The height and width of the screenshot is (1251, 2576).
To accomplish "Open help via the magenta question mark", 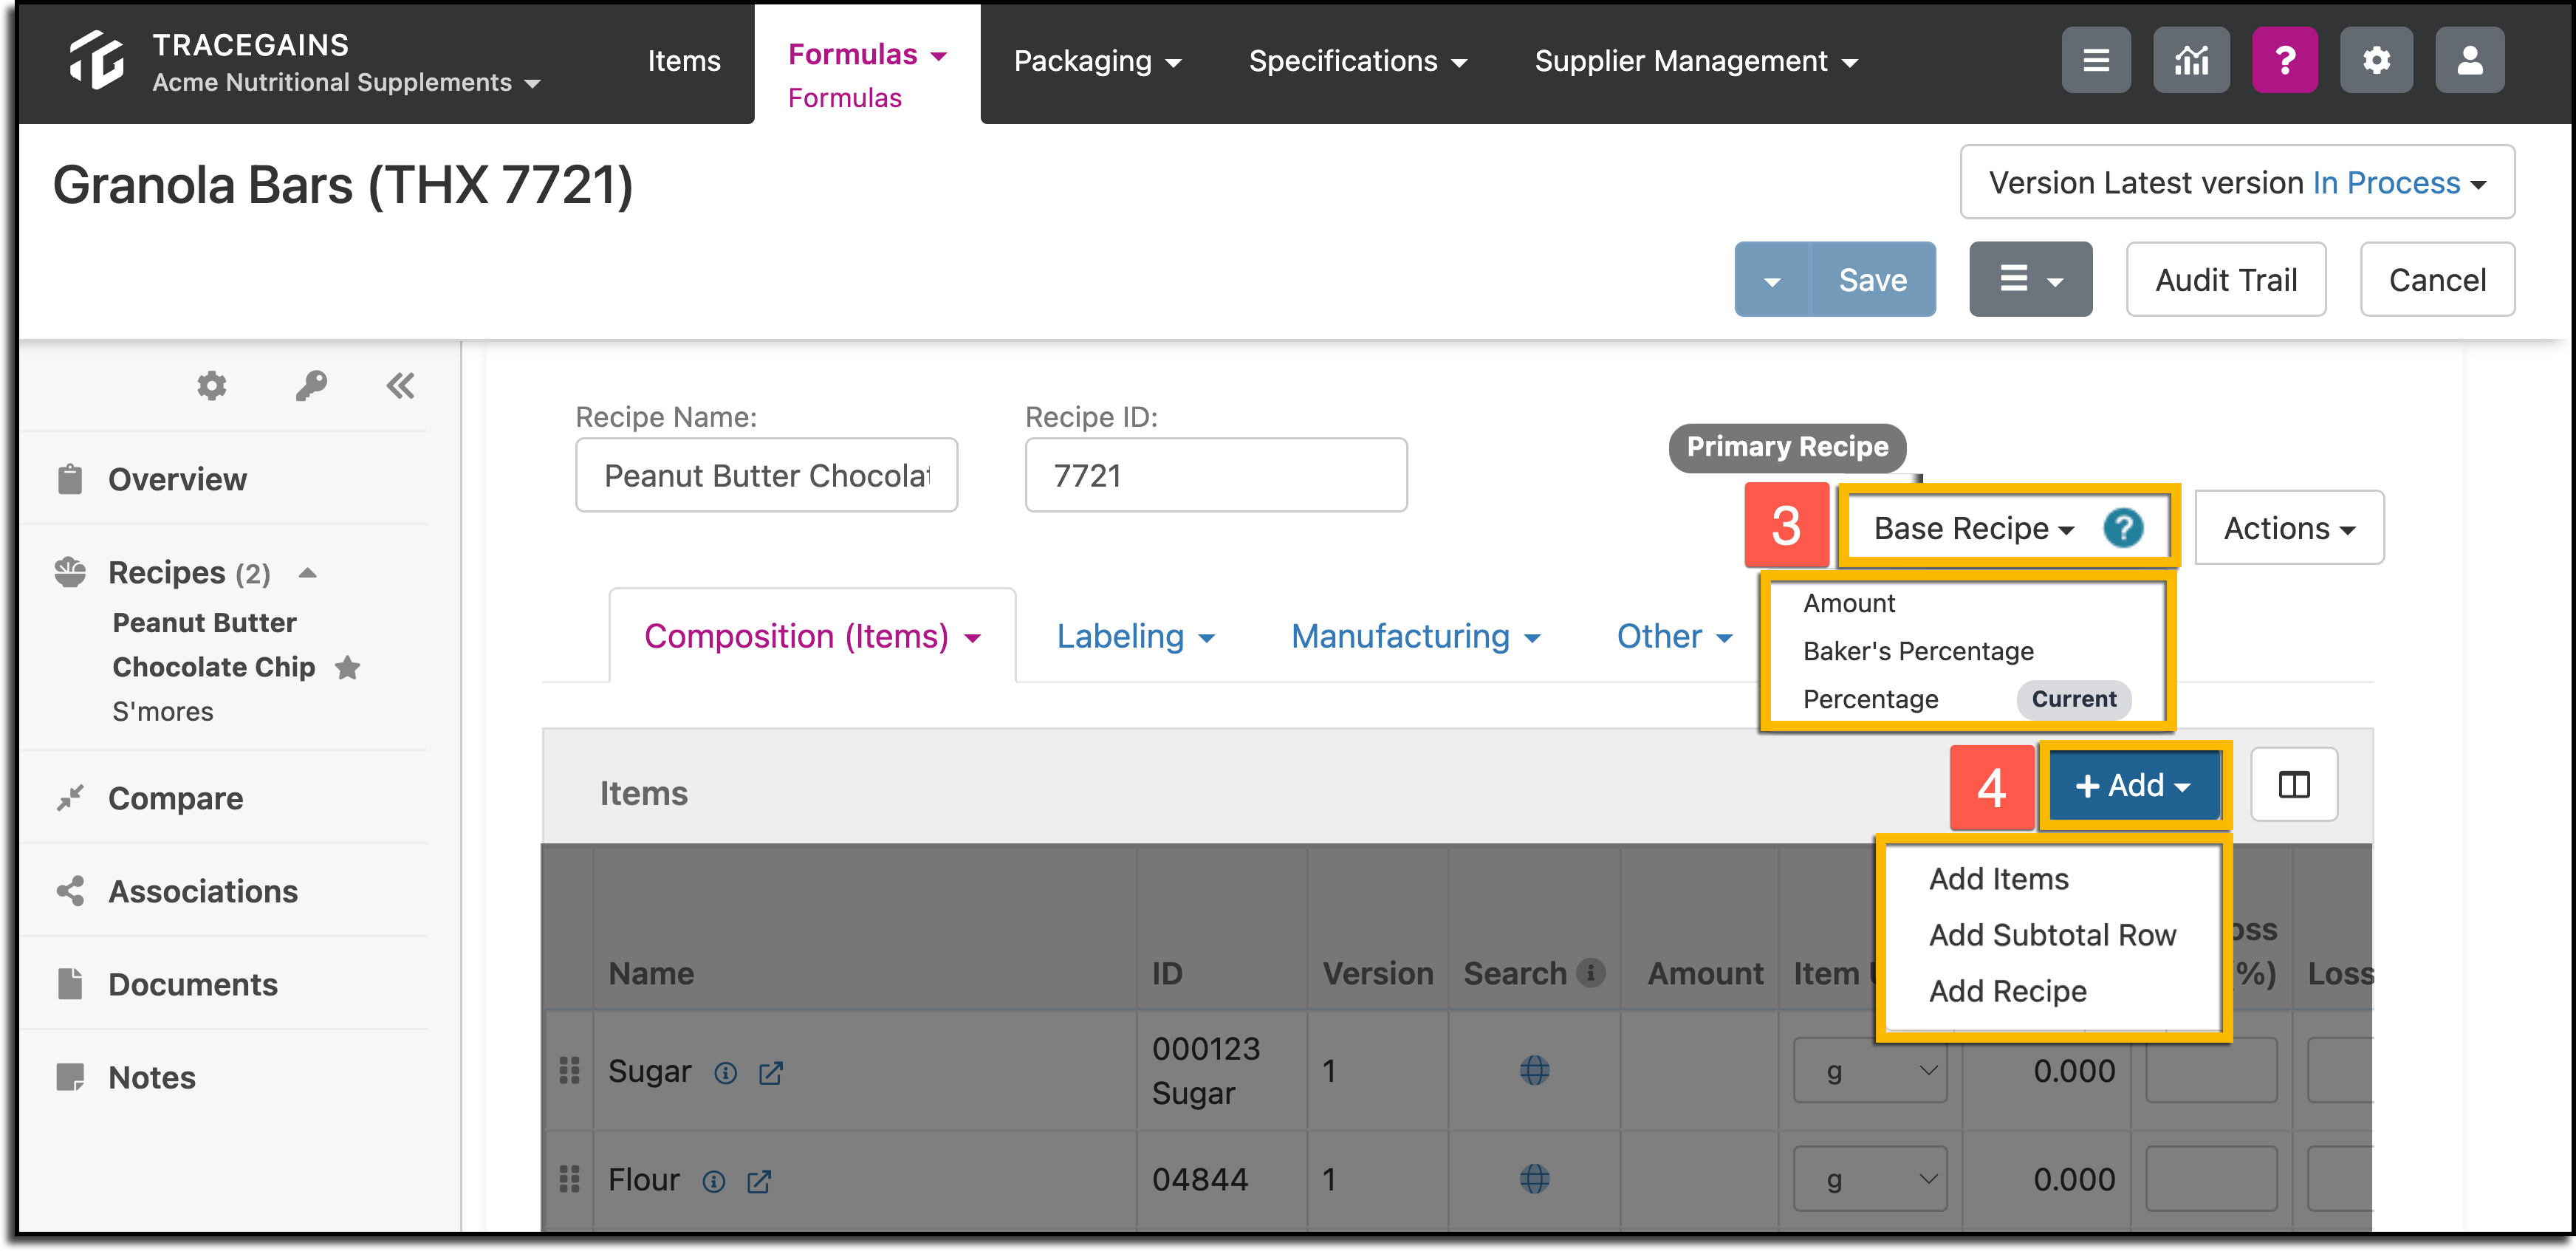I will click(x=2285, y=60).
